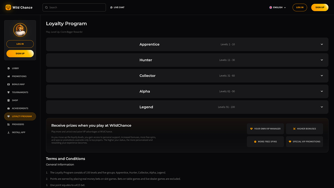Click the 'Levels: 31 - 60' text

coord(227,76)
